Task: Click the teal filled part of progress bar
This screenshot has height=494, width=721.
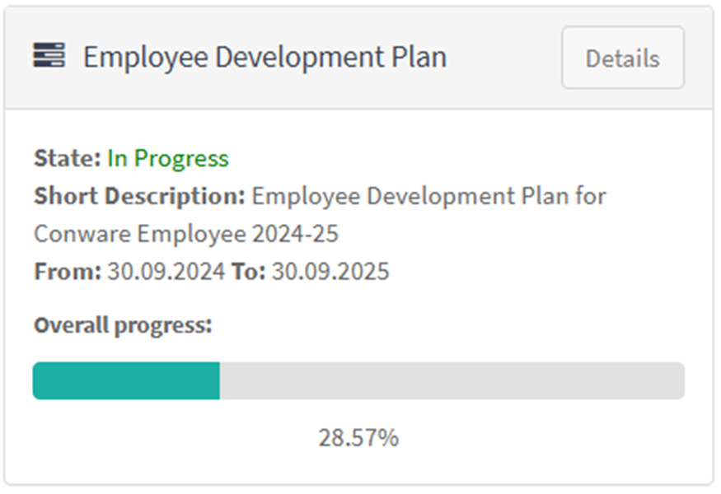Action: click(126, 381)
